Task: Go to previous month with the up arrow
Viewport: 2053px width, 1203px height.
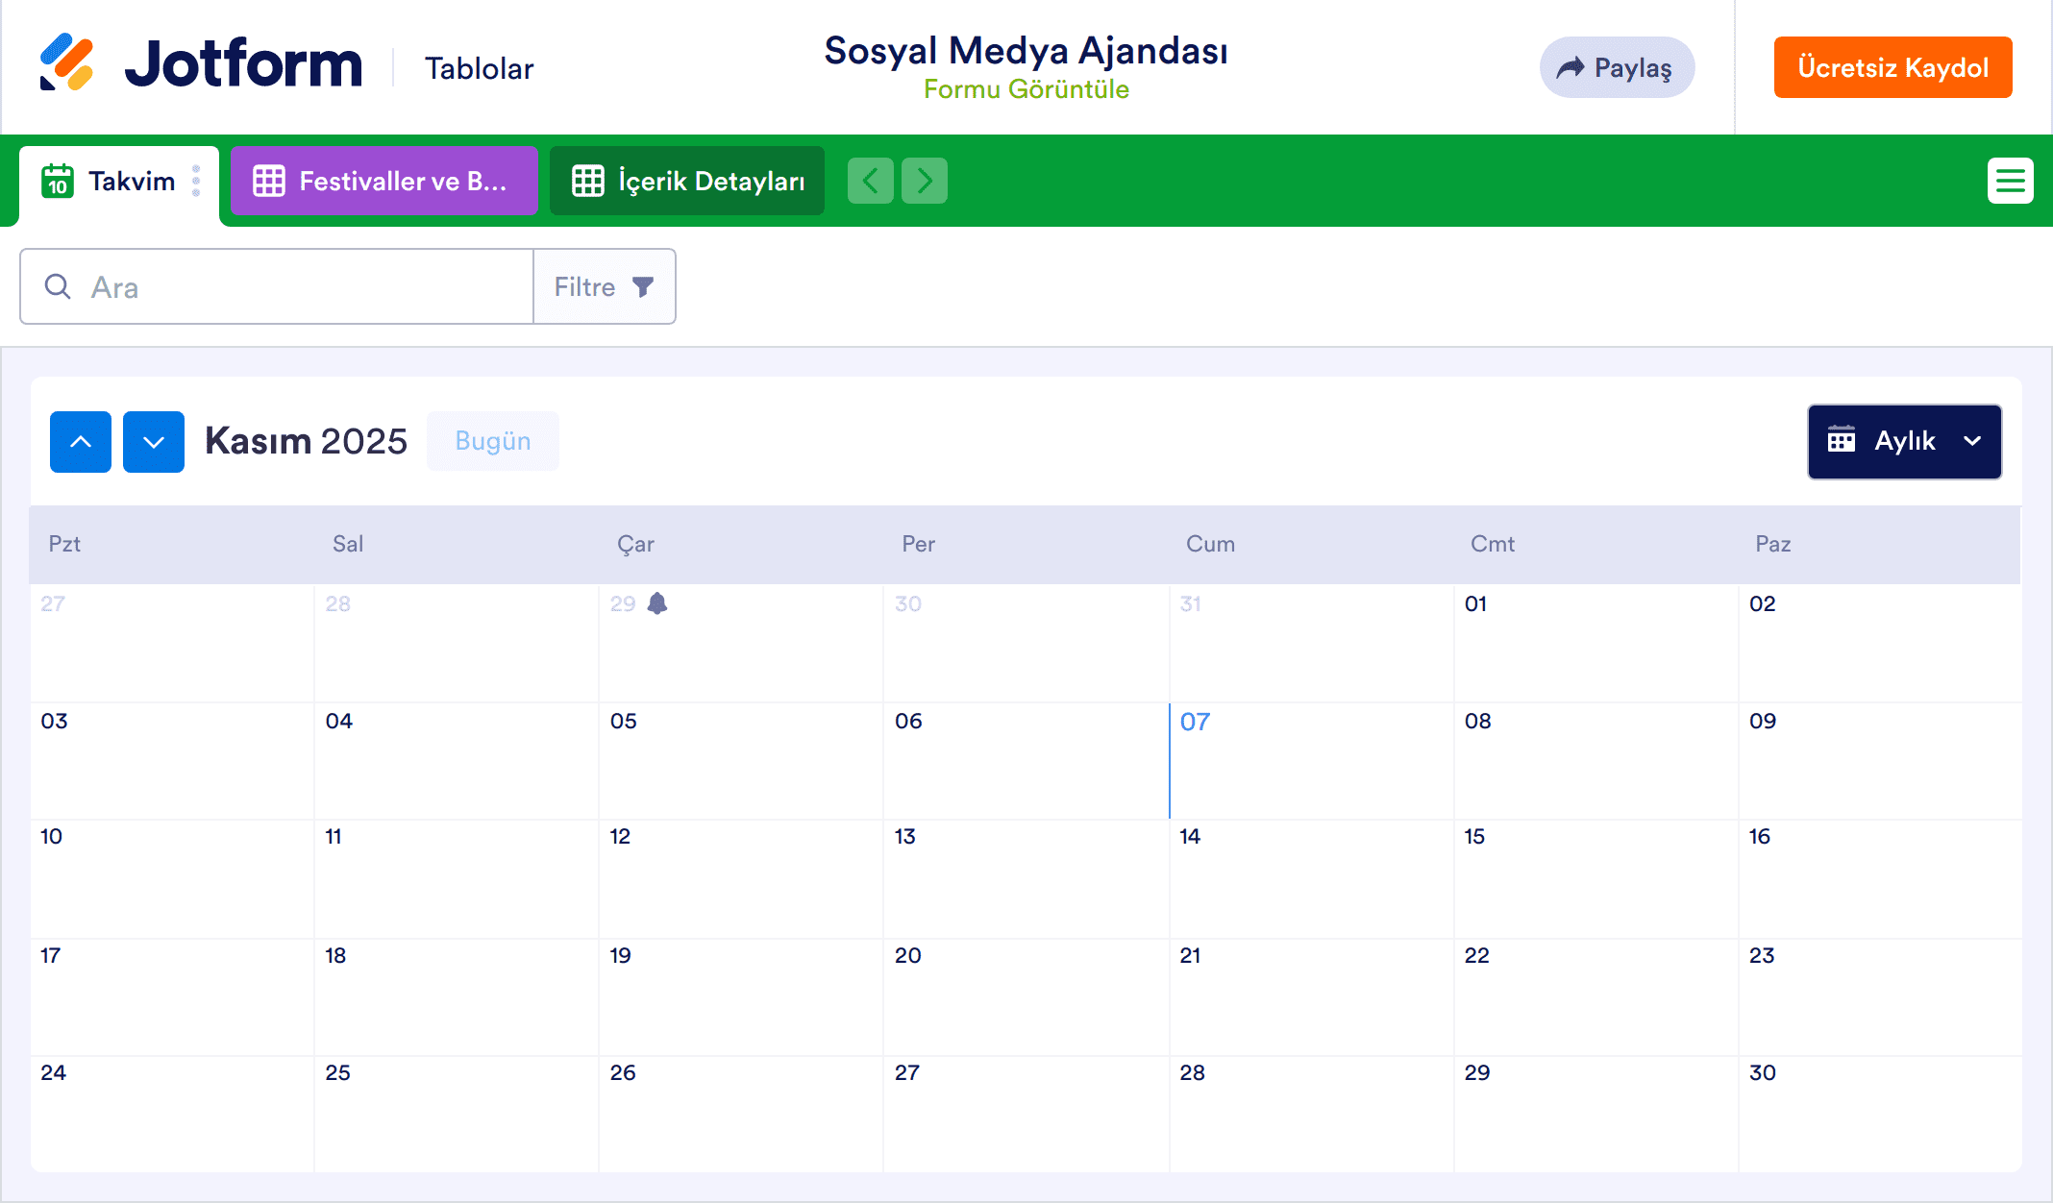Action: point(80,441)
